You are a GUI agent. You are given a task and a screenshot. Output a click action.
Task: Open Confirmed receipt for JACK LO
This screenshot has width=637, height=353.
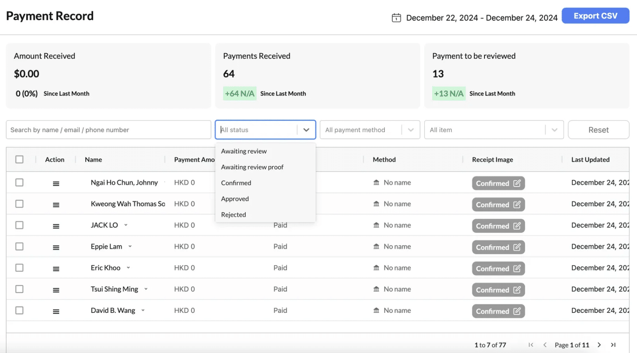click(499, 226)
